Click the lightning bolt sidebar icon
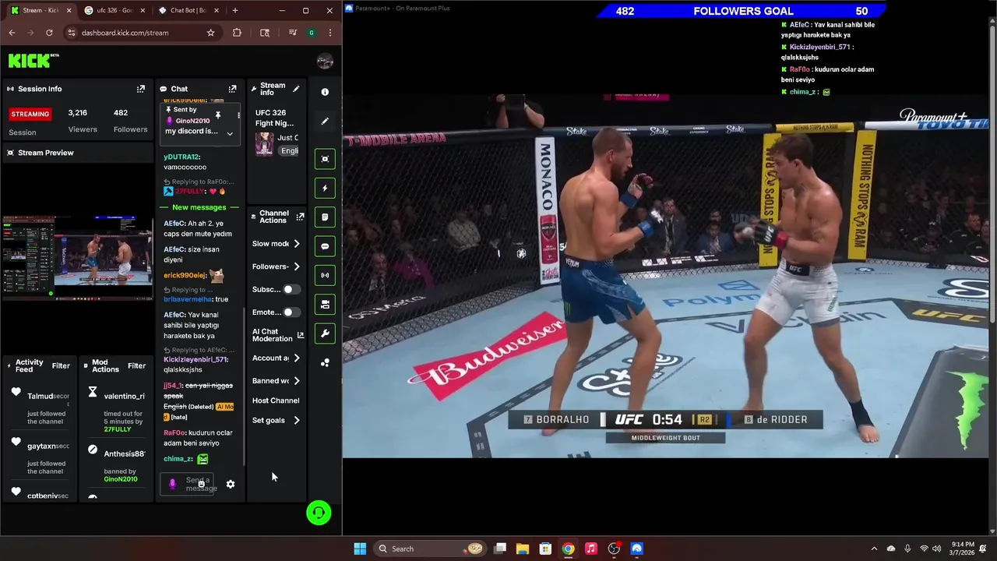 tap(325, 188)
